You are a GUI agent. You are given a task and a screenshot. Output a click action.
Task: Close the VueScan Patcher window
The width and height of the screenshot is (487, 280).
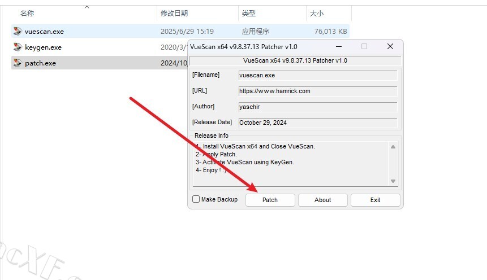click(x=390, y=46)
